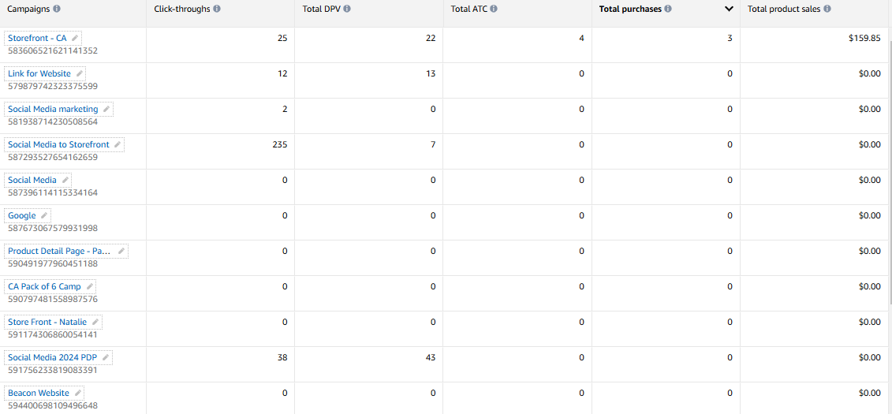Viewport: 892px width, 414px height.
Task: Click the Total DPV column header
Action: [x=322, y=9]
